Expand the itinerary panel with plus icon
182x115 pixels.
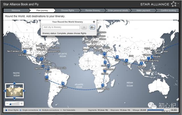click(x=94, y=22)
